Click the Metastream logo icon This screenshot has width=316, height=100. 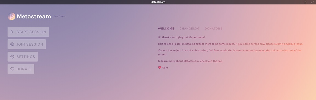click(12, 16)
